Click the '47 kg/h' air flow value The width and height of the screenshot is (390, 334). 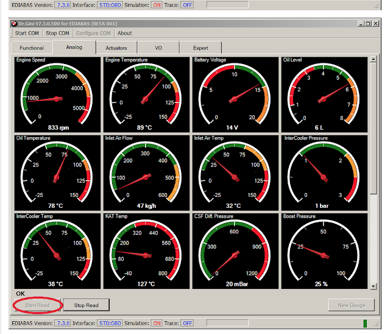(146, 206)
